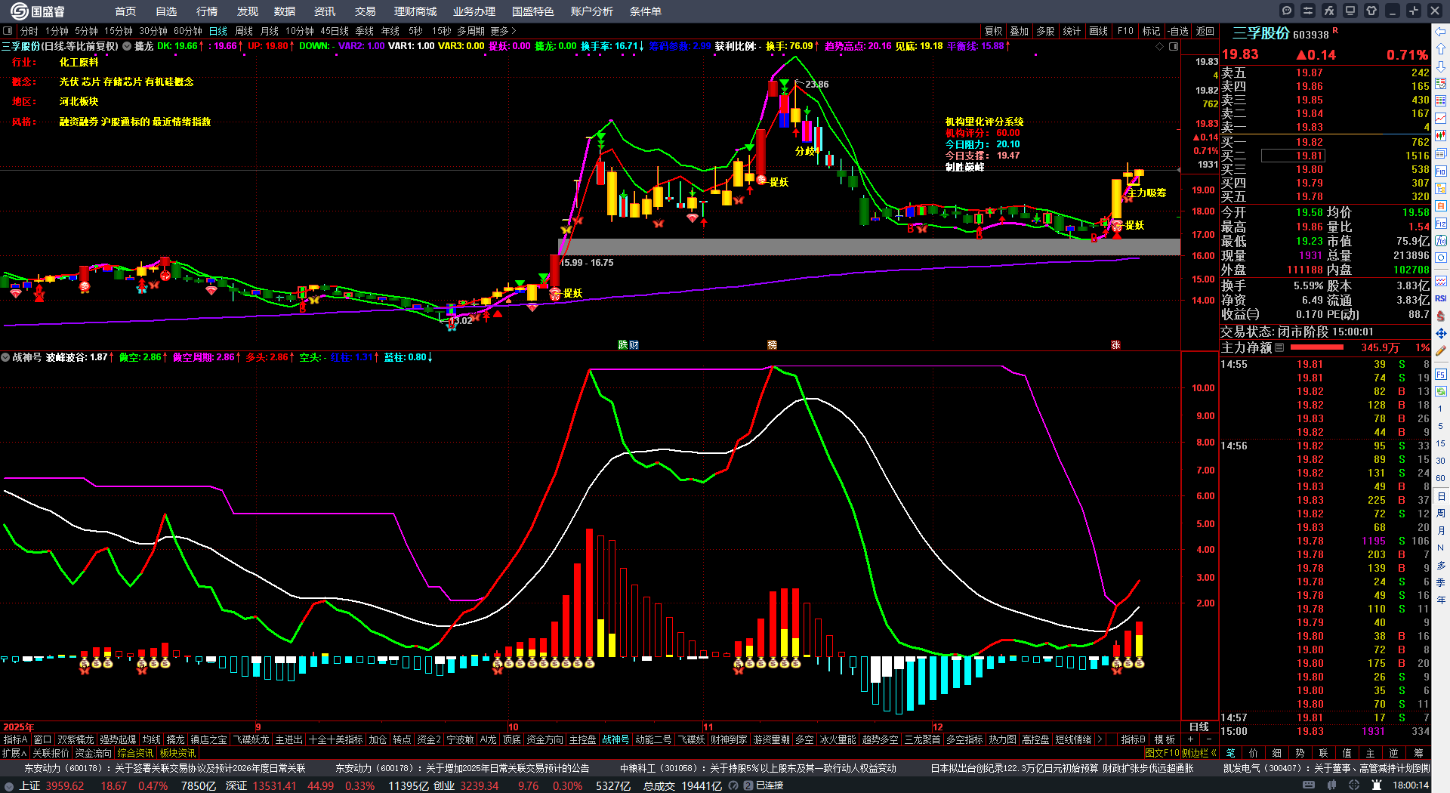
Task: Open the candlestick chart sidebar icon
Action: tap(1441, 136)
